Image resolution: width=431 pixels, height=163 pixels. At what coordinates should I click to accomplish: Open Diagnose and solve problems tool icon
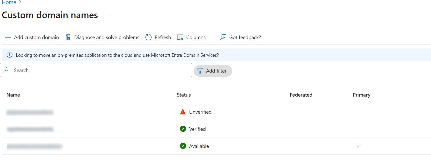68,37
